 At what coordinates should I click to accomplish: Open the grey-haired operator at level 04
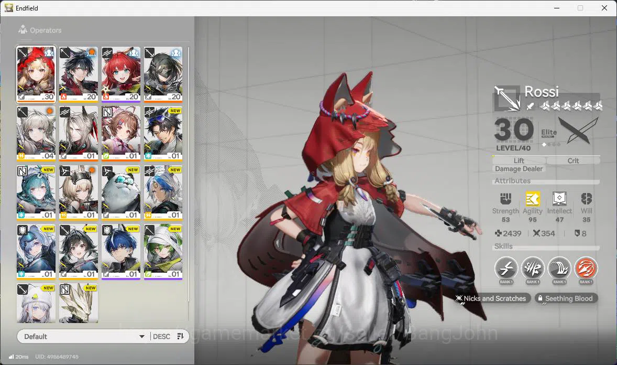point(36,133)
